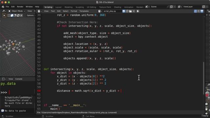This screenshot has width=210, height=118.
Task: Open the Blender logo application menu
Action: pyautogui.click(x=3, y=7)
